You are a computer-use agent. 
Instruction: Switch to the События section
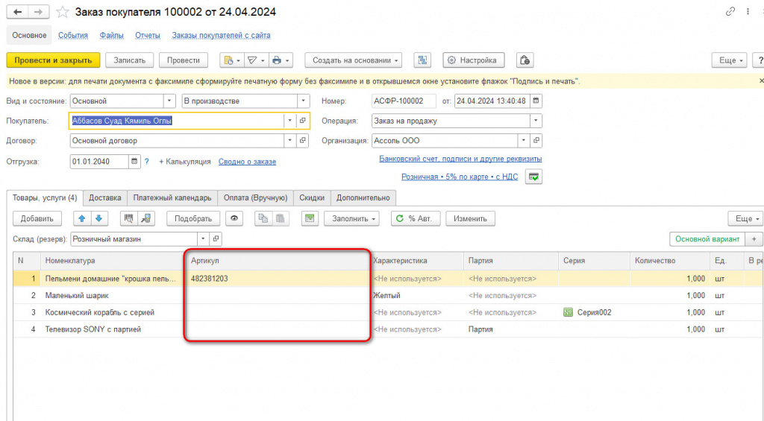tap(73, 36)
